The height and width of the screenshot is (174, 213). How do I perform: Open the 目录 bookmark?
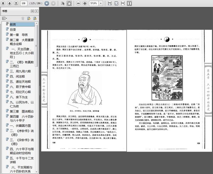point(13,30)
